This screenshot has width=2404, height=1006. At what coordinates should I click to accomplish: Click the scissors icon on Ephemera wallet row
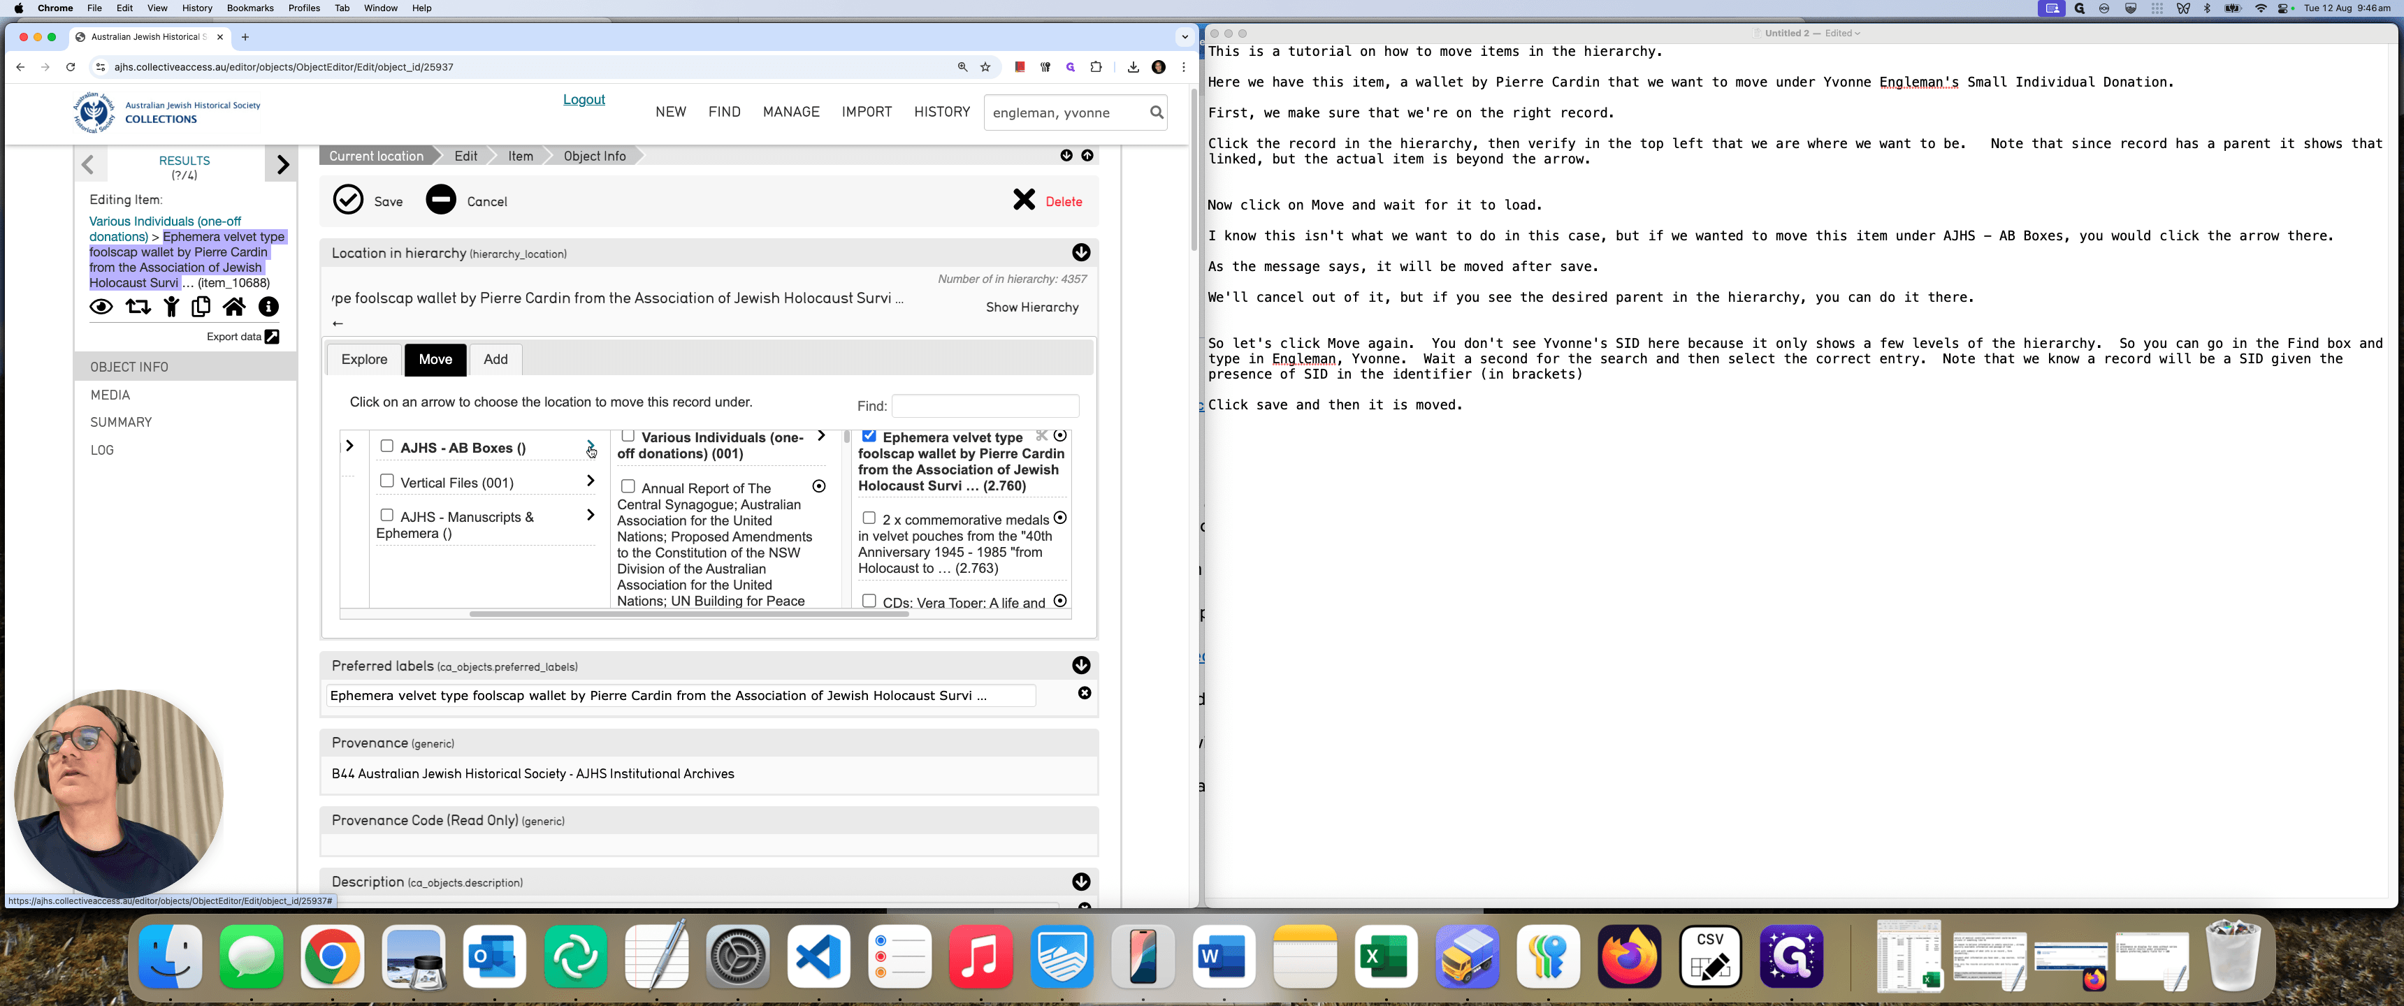pos(1041,436)
